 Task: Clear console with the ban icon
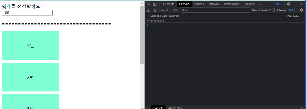tap(155, 10)
